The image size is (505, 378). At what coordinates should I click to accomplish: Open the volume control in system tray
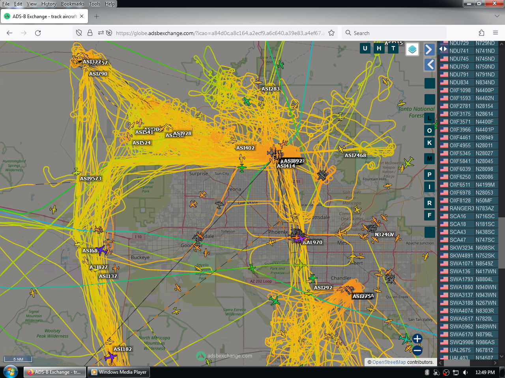pyautogui.click(x=465, y=372)
